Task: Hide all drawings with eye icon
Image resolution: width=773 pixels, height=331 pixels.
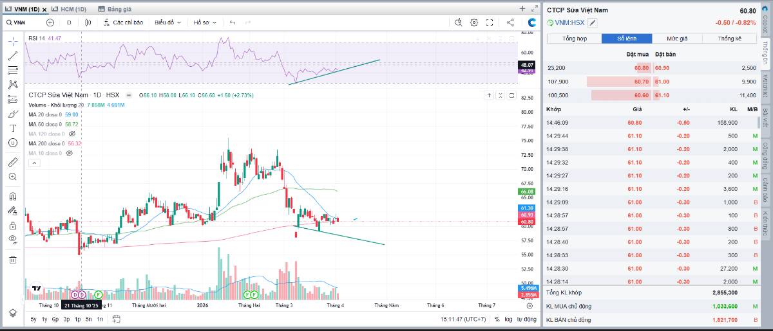Action: [x=13, y=240]
